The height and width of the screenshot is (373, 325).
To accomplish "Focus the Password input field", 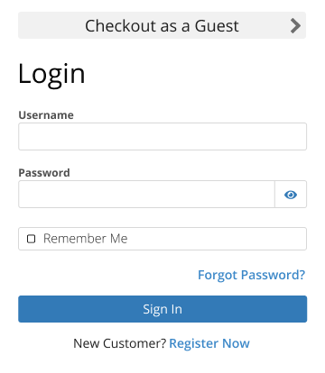I will pyautogui.click(x=146, y=194).
